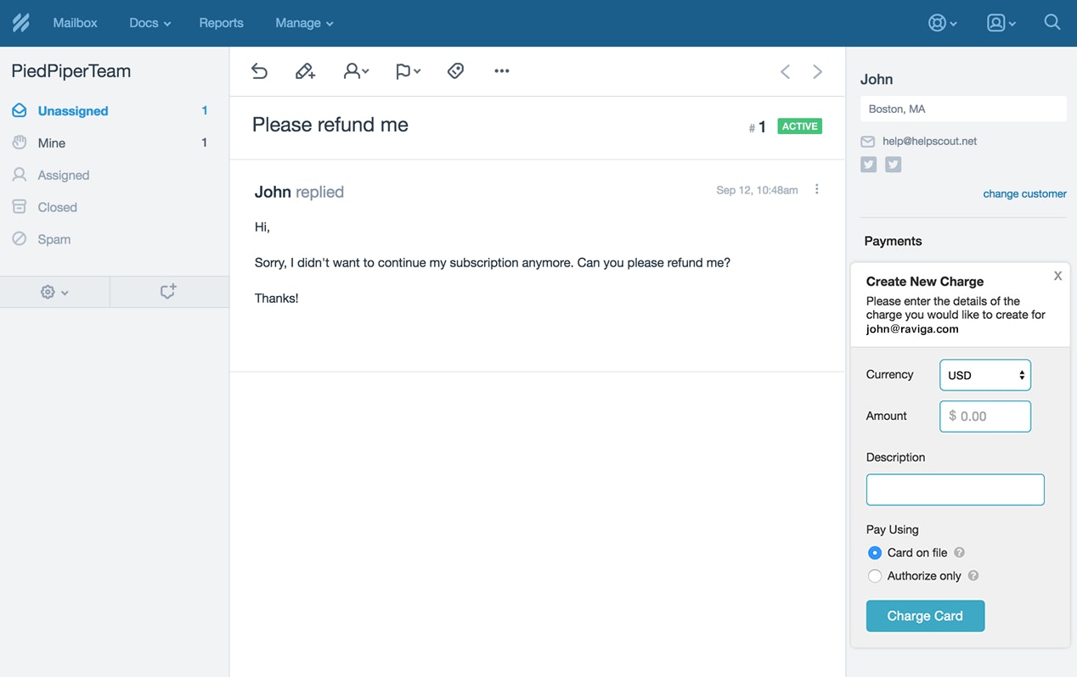Click help icon beside Authorize only
1077x677 pixels.
973,575
